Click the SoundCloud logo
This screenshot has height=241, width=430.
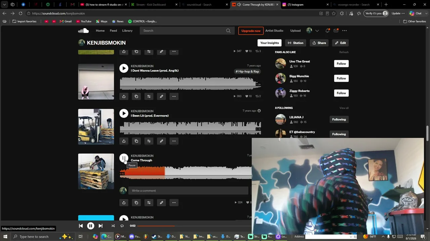click(x=83, y=31)
